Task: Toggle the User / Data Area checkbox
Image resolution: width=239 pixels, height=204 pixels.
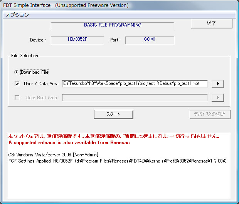Action: click(17, 84)
